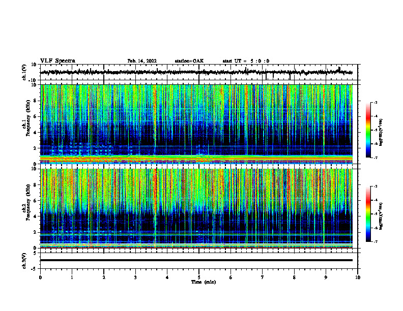The image size is (403, 311).
Task: Click the "-7" tick on ch.1 colorbar
Action: click(375, 158)
